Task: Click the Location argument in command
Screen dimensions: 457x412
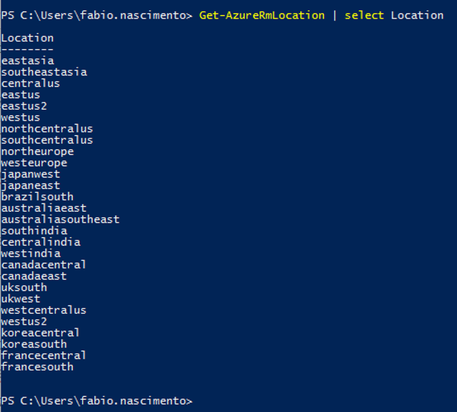Action: [417, 15]
